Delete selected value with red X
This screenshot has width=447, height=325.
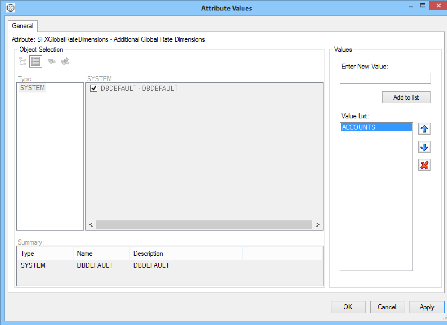pyautogui.click(x=424, y=165)
